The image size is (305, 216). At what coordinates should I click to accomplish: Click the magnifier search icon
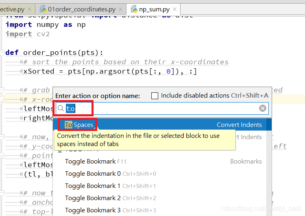[61, 108]
